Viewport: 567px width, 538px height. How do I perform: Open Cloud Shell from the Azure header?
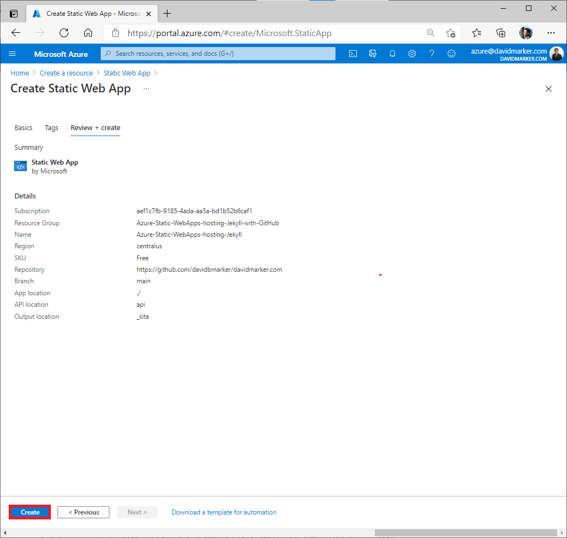(353, 54)
